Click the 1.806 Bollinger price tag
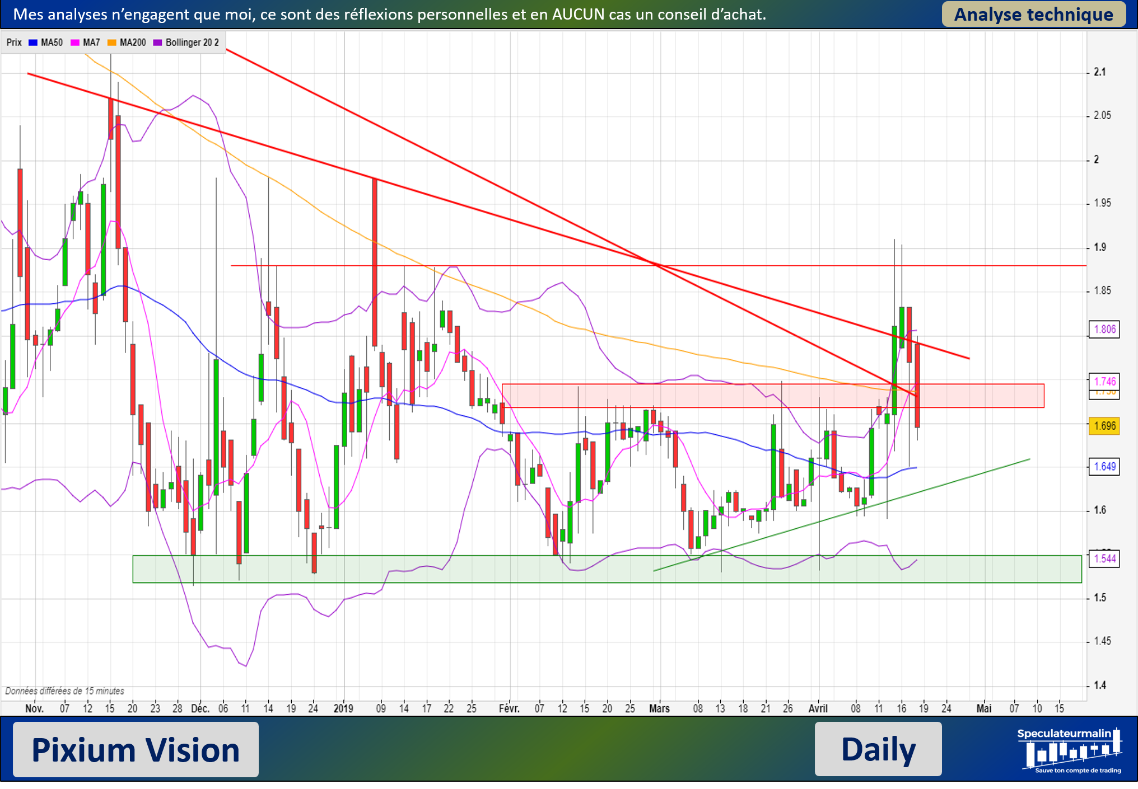 point(1104,329)
